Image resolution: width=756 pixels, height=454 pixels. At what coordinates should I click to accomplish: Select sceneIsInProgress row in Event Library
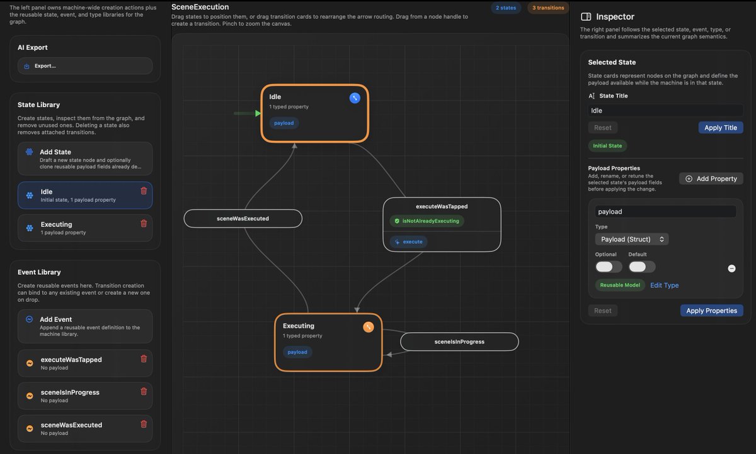(85, 396)
